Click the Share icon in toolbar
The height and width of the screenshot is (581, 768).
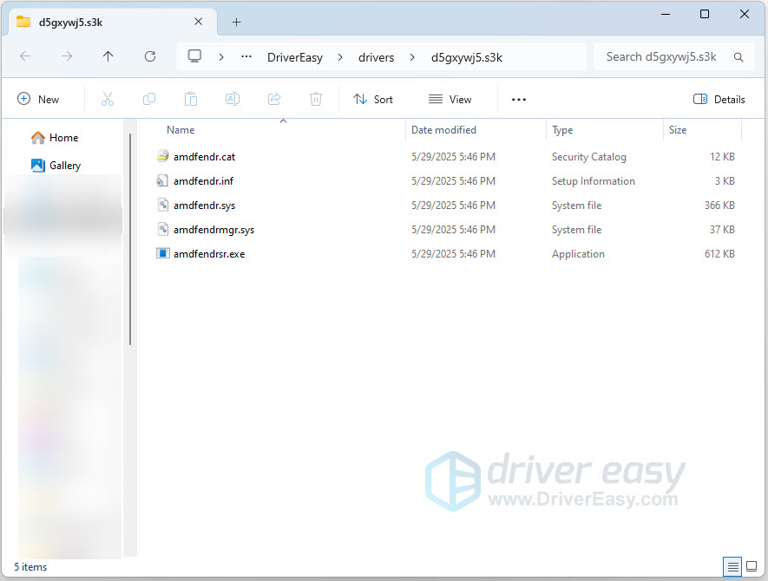(x=274, y=100)
